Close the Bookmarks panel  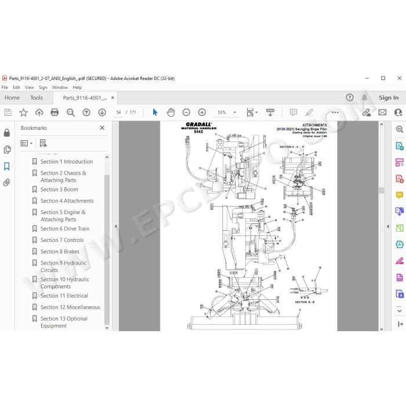coord(102,128)
